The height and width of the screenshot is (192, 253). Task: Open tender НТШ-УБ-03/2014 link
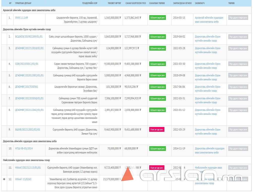24,149
